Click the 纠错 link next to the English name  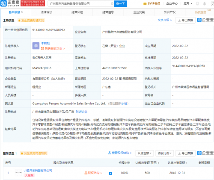point(124,103)
